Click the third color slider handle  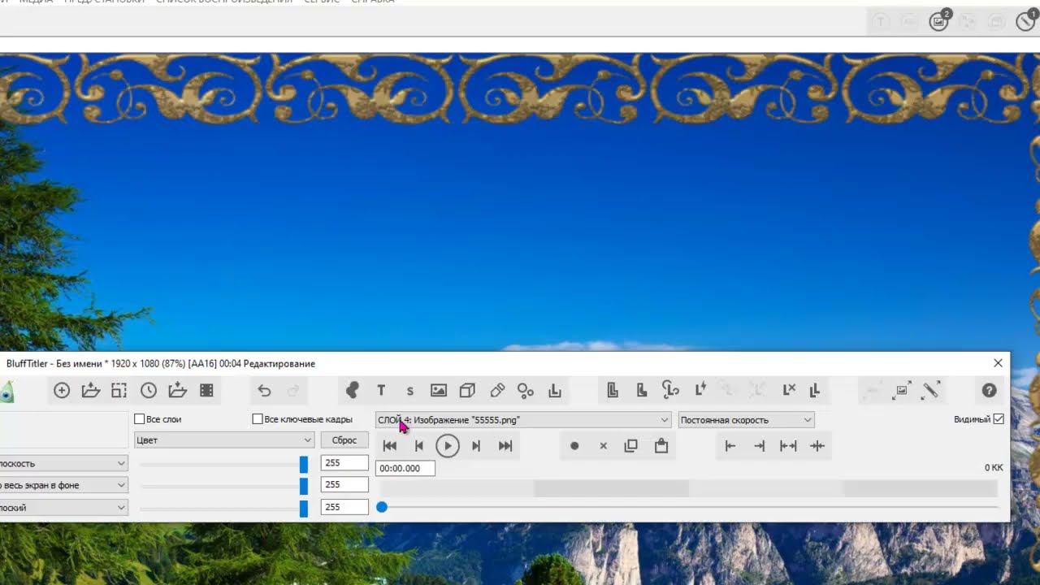click(x=304, y=509)
